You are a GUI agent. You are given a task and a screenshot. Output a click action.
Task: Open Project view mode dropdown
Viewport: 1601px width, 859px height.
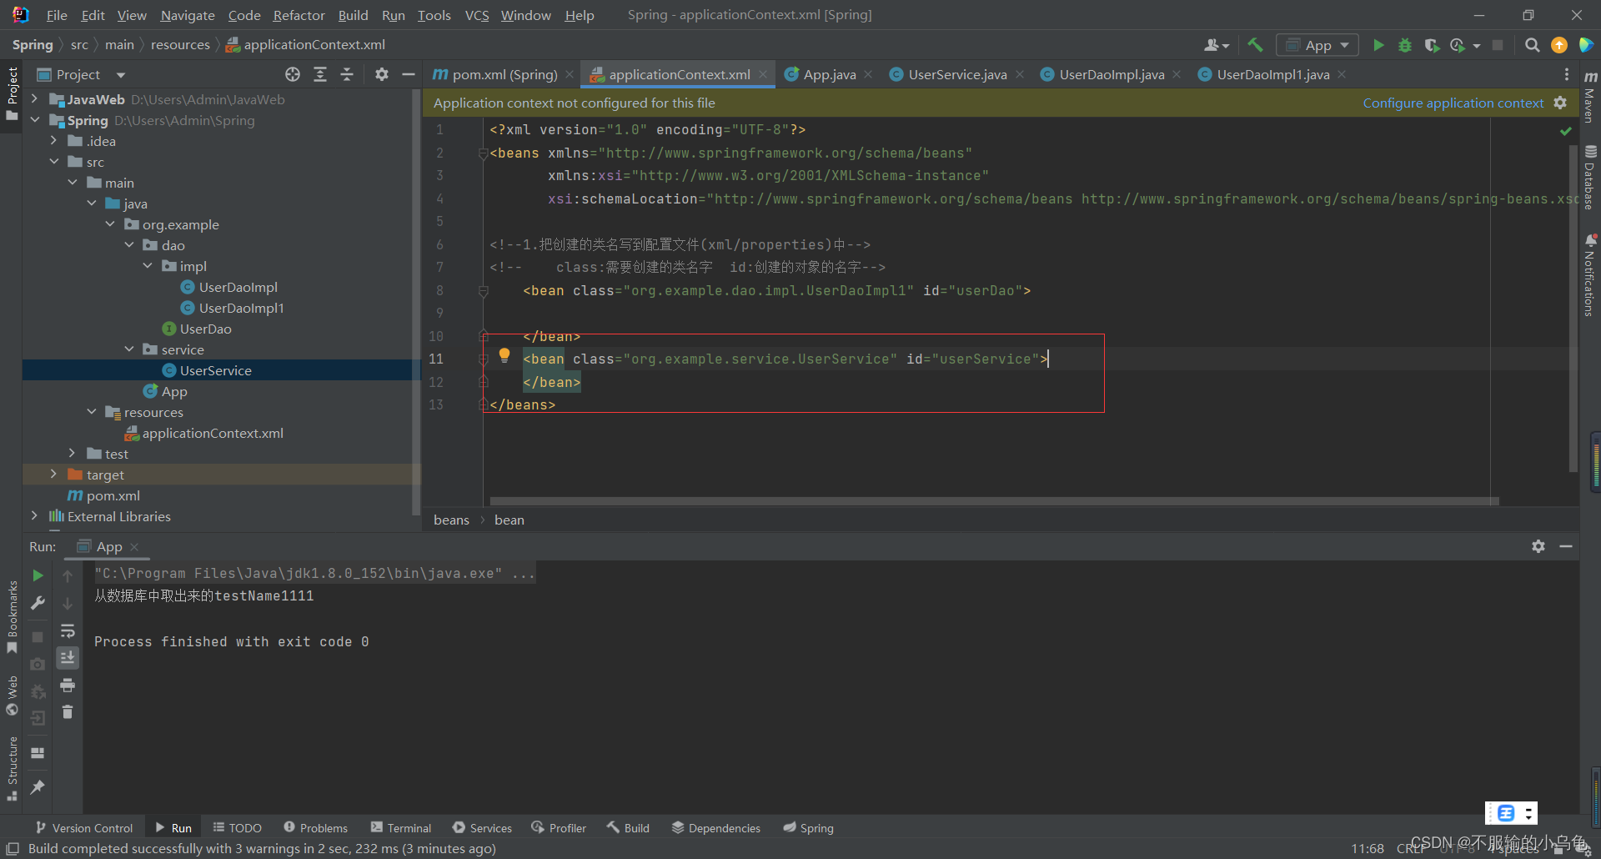121,75
